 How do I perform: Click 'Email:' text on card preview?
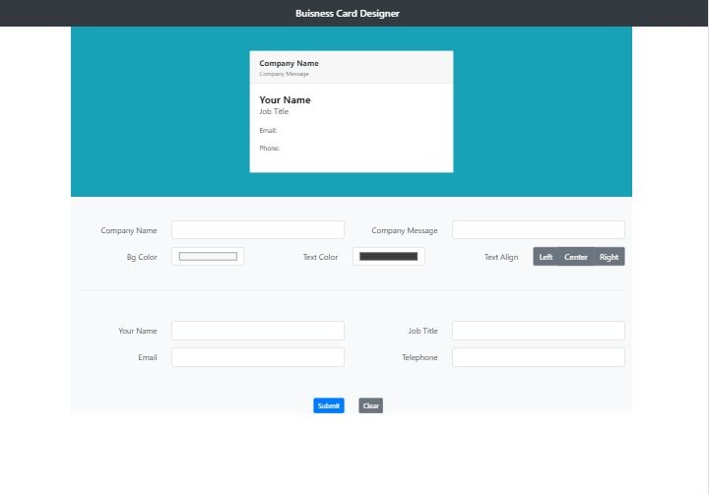point(268,130)
